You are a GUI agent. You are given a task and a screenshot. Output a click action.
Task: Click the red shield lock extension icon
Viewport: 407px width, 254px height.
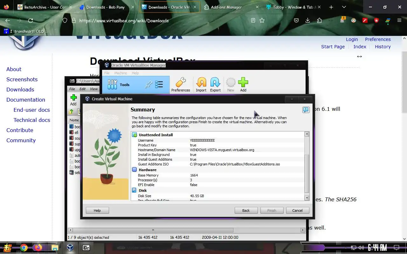[376, 20]
